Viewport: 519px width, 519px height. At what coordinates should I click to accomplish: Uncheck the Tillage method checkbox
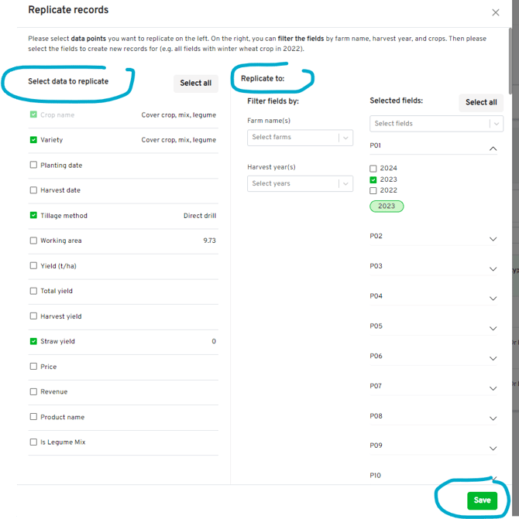[33, 216]
